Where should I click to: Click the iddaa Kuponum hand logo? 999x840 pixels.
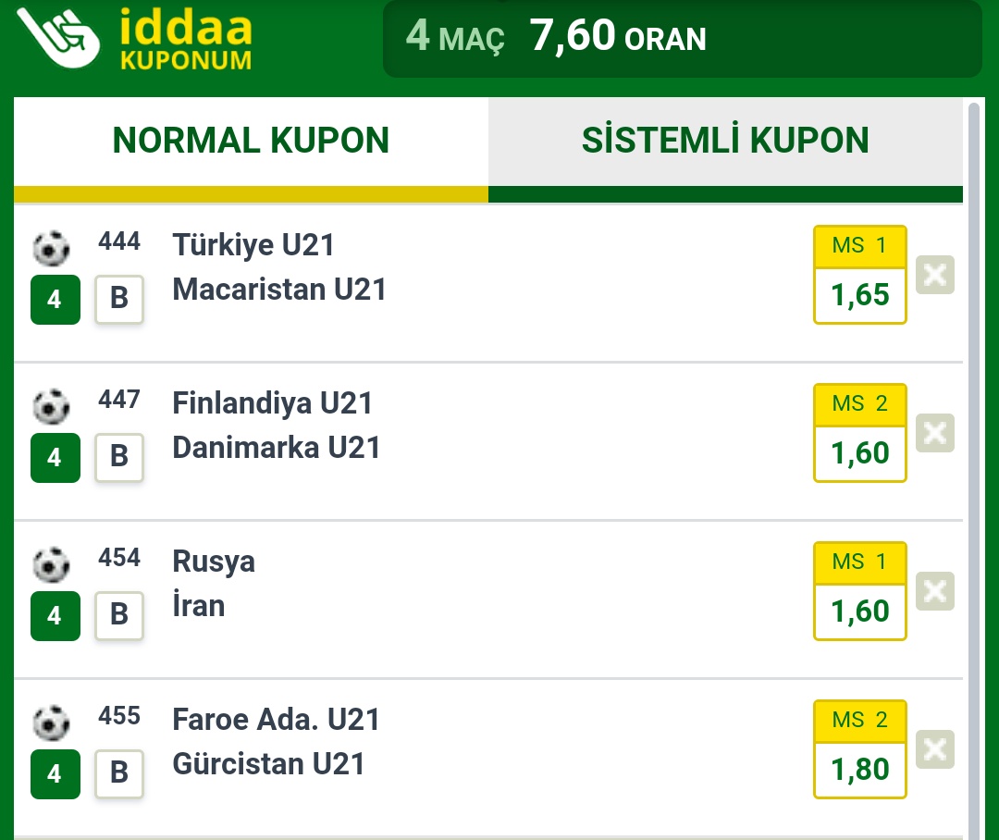click(x=58, y=37)
